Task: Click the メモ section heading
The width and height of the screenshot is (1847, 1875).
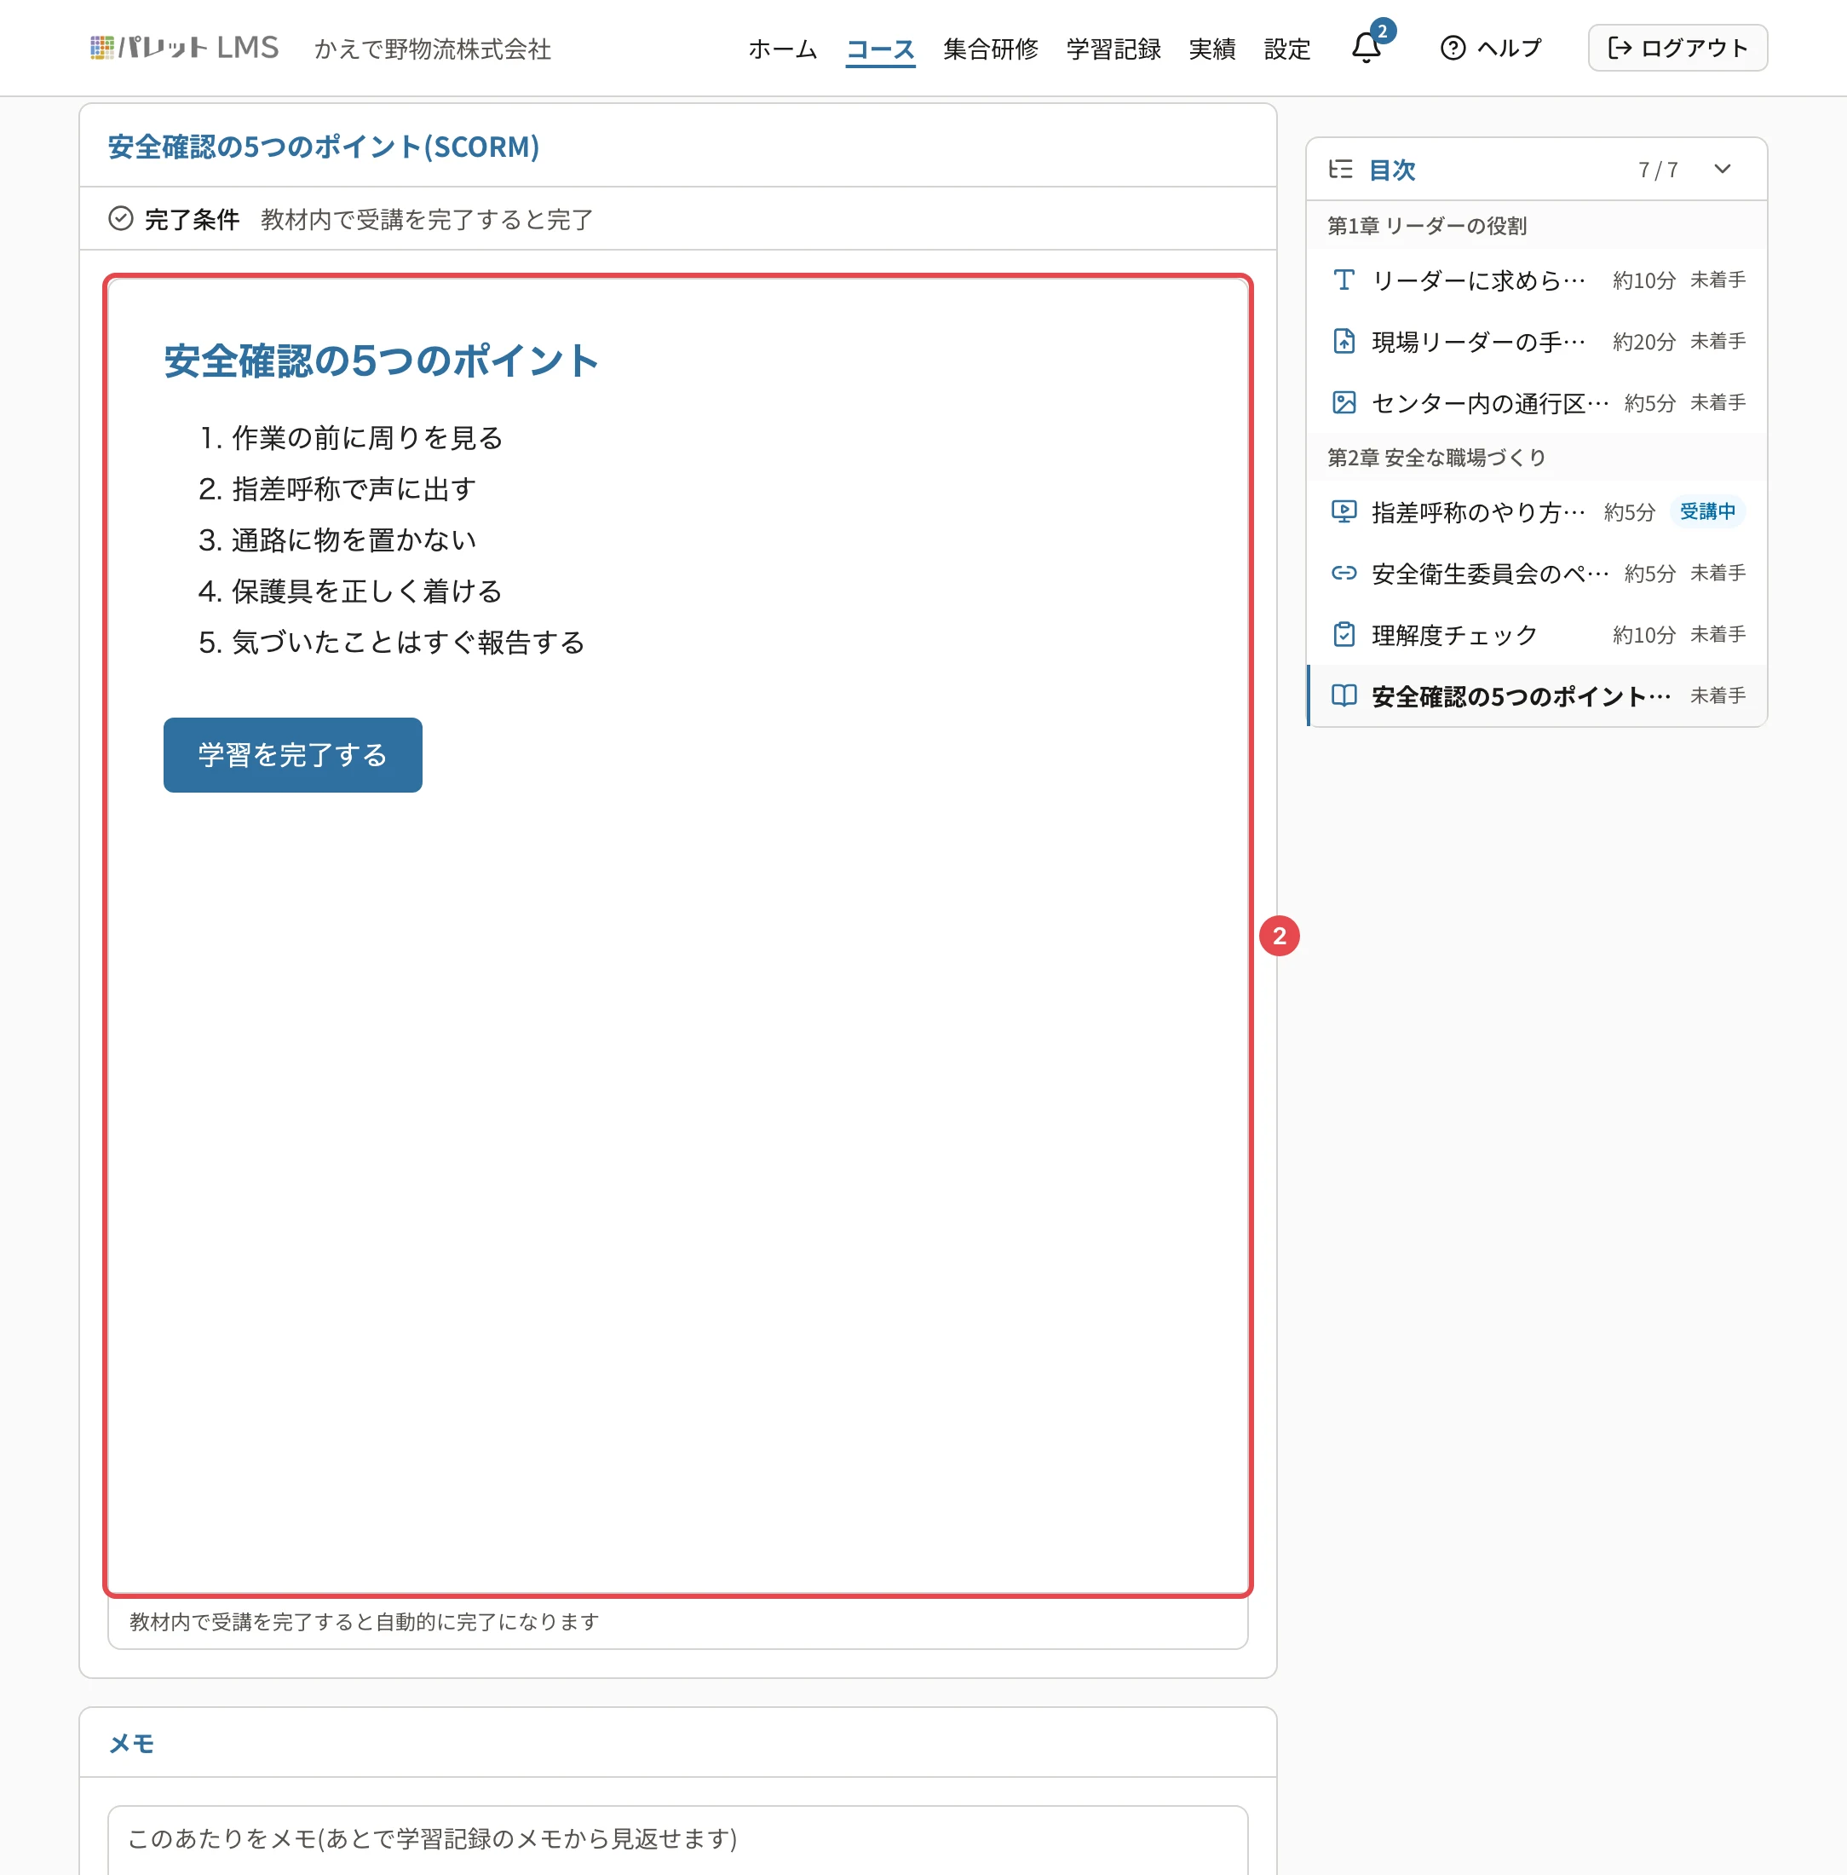Action: [132, 1744]
